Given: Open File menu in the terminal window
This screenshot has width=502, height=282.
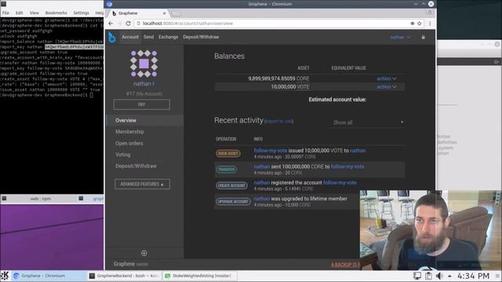Looking at the screenshot, I should point(5,13).
